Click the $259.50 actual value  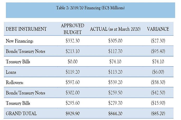click(115, 93)
